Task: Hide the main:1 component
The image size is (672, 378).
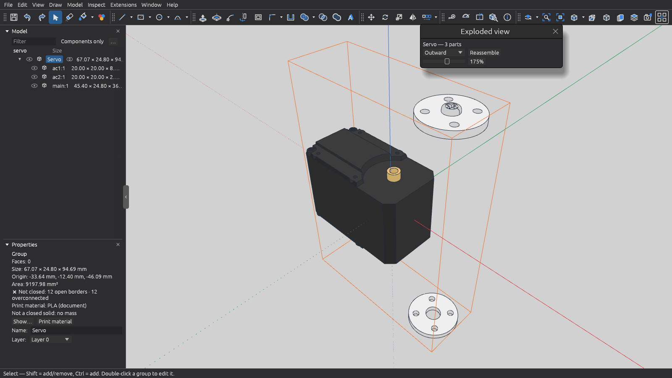Action: point(34,86)
